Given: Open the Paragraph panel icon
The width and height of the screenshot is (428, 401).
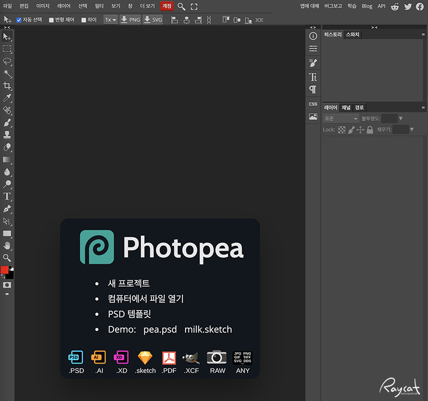Looking at the screenshot, I should [x=313, y=89].
